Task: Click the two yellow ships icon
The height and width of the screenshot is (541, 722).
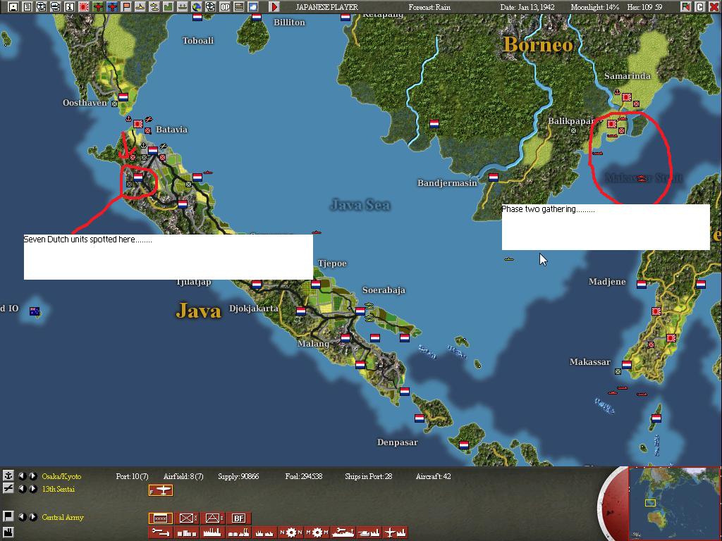Action: [154, 7]
